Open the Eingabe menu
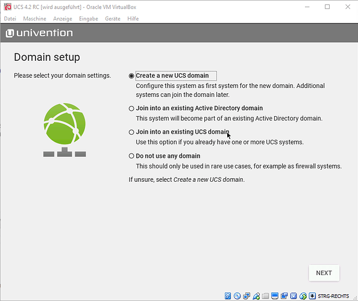 point(89,19)
